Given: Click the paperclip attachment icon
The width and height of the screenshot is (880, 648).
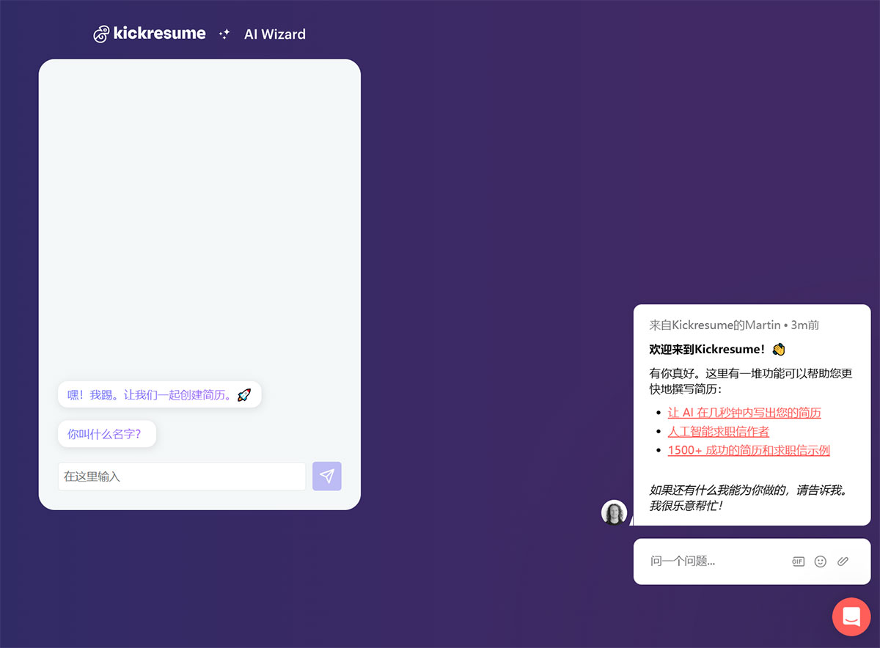Looking at the screenshot, I should coord(843,561).
